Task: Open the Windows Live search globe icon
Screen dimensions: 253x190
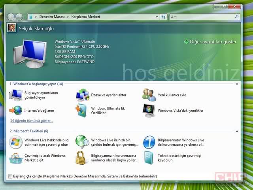Action: 82,142
